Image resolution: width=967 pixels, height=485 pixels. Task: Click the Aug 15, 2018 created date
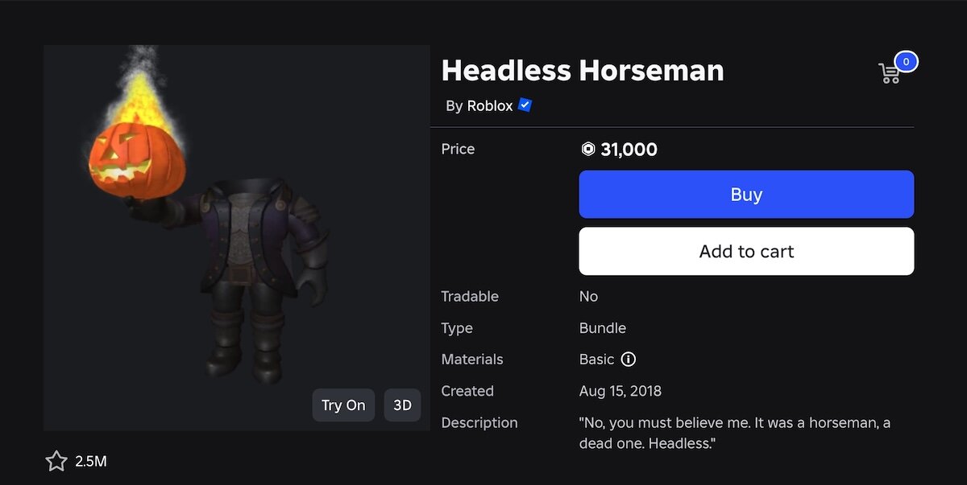coord(620,392)
